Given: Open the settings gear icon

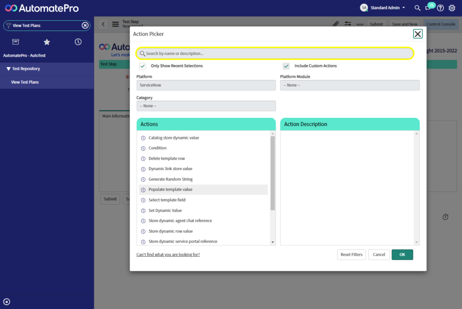Looking at the screenshot, I should (x=452, y=8).
